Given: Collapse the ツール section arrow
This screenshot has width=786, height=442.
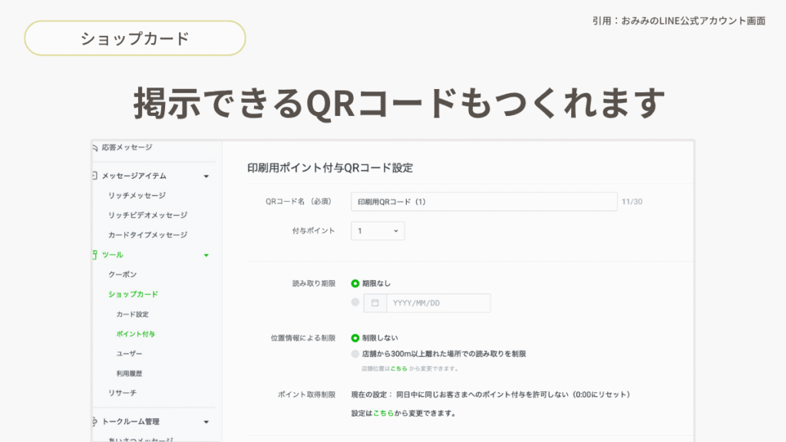Looking at the screenshot, I should (206, 255).
